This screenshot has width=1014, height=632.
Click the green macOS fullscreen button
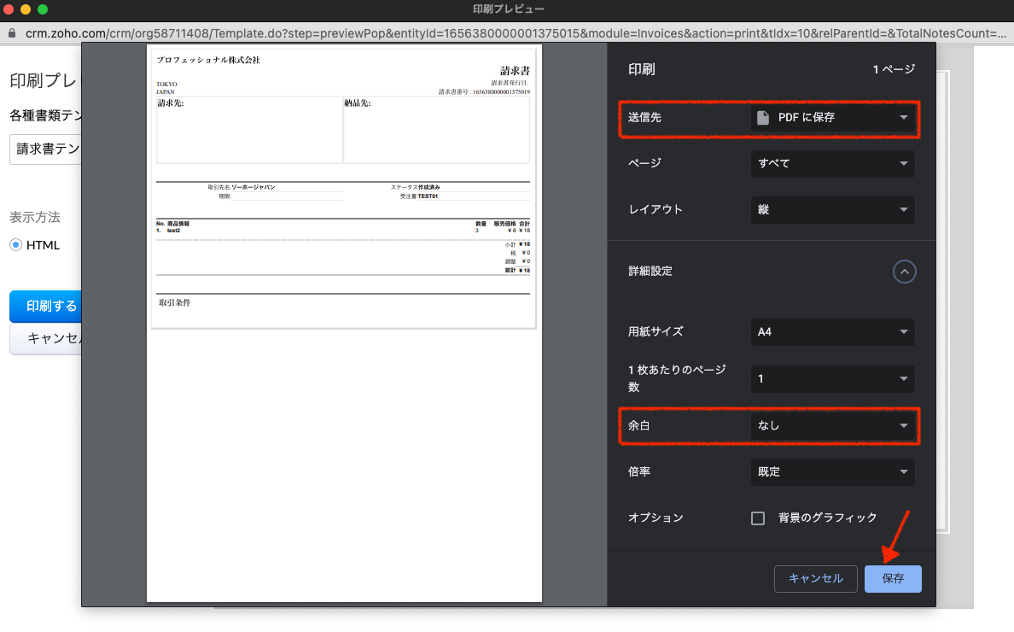[43, 9]
